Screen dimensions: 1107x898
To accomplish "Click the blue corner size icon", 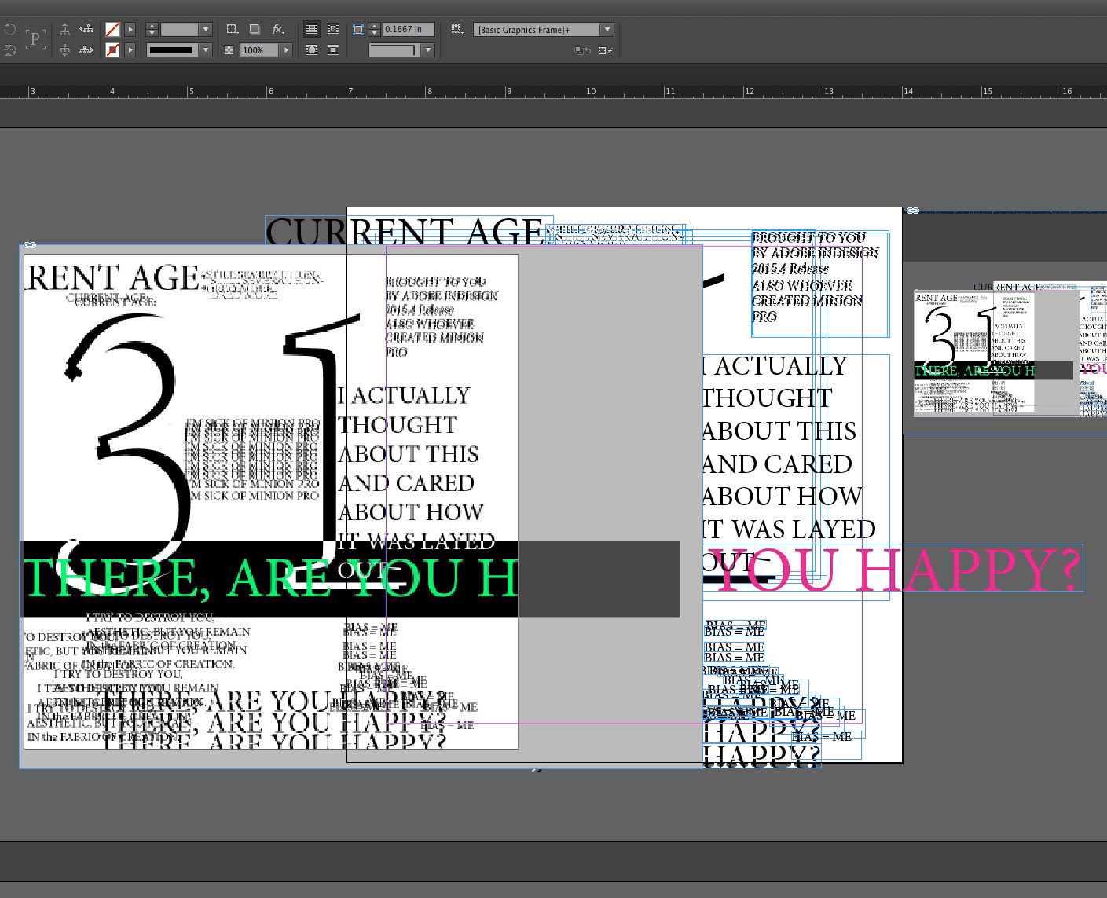I will point(358,30).
